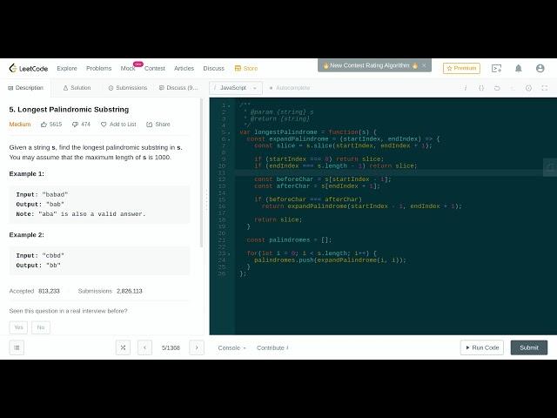Click the Example 1 code block
The image size is (557, 418).
[99, 205]
